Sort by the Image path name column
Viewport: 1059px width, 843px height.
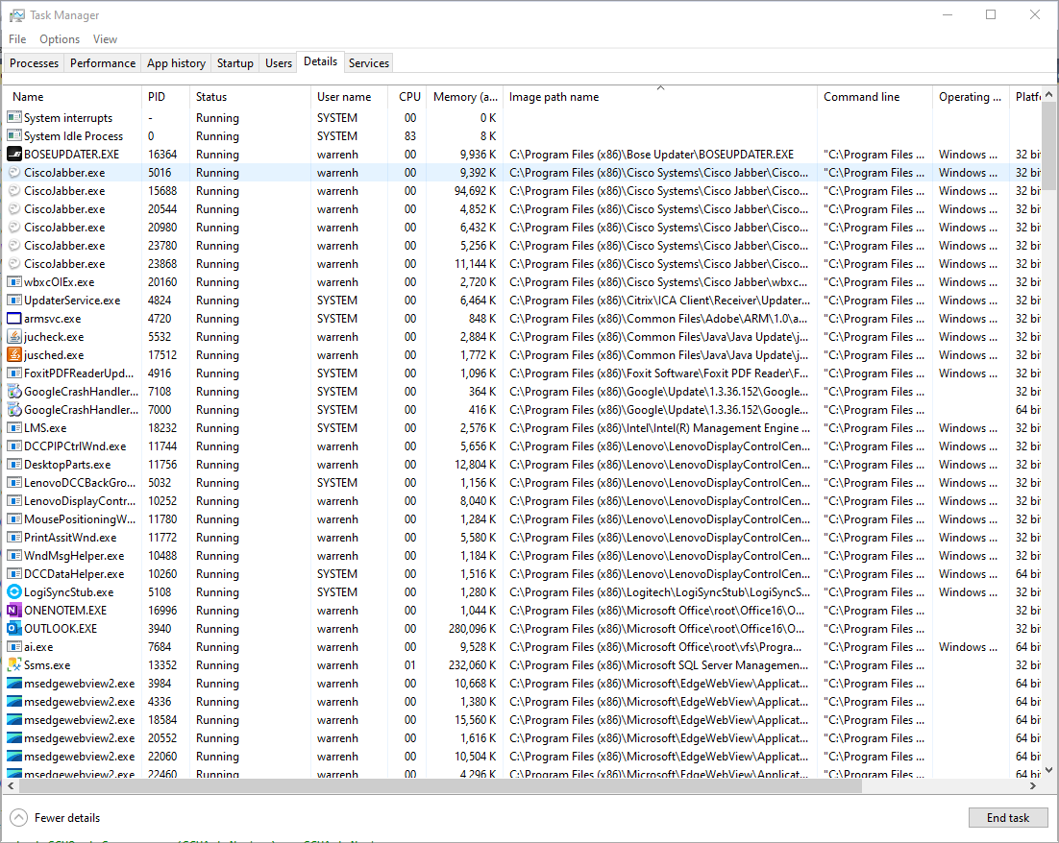[x=660, y=97]
